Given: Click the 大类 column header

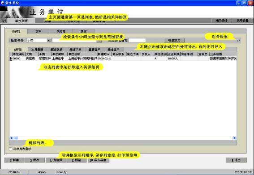Looking at the screenshot, I should pos(32,54).
